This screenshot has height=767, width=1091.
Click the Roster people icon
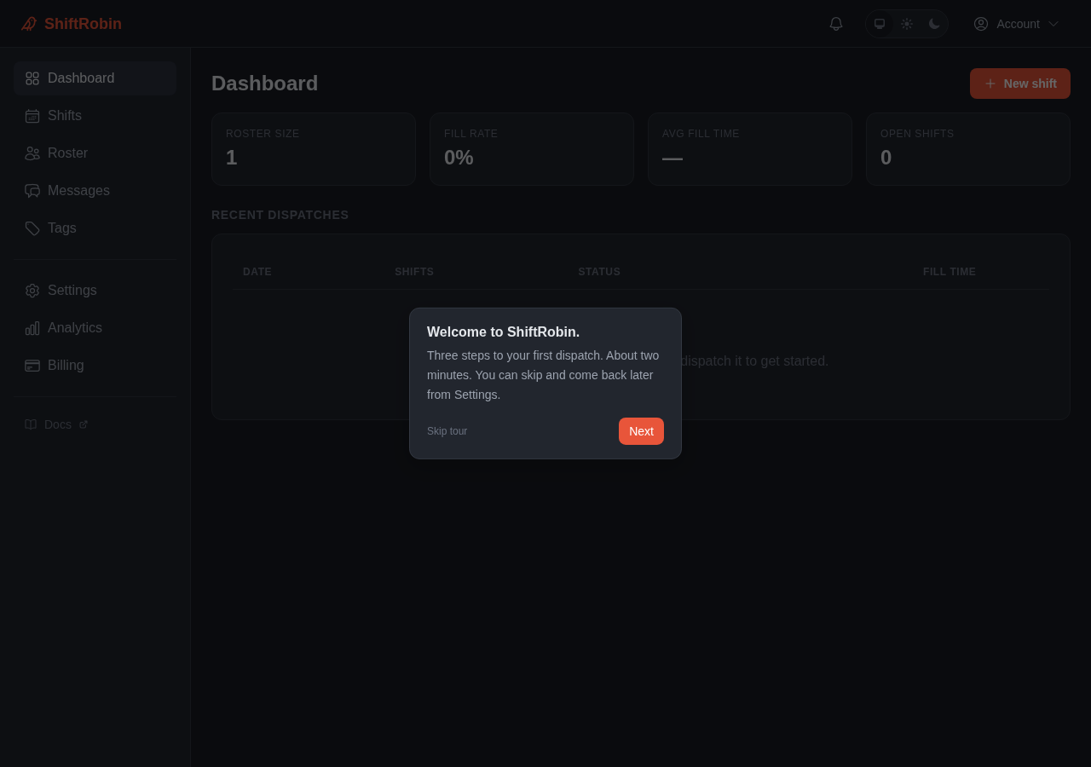click(32, 153)
